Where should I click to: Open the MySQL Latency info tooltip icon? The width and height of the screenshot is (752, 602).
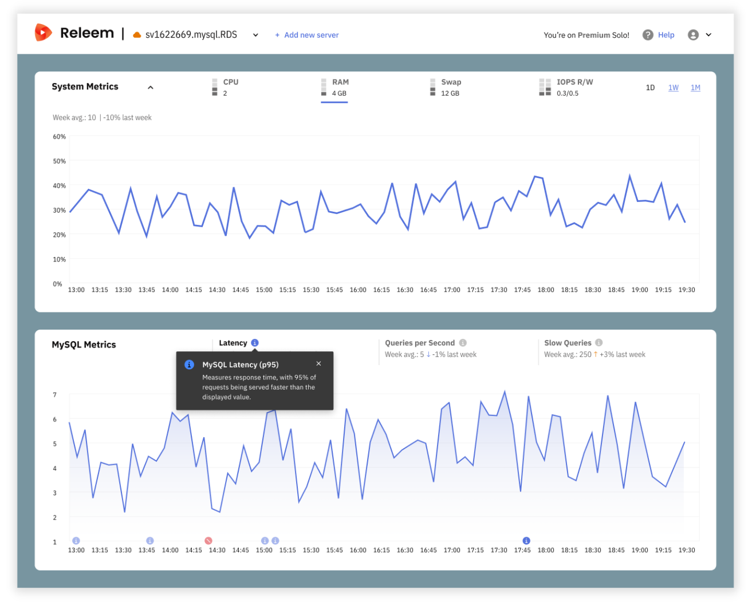click(254, 342)
